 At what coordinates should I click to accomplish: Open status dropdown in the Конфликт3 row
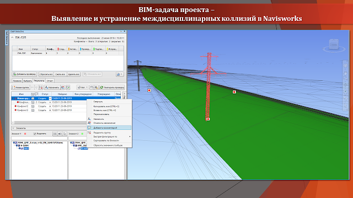coord(50,110)
